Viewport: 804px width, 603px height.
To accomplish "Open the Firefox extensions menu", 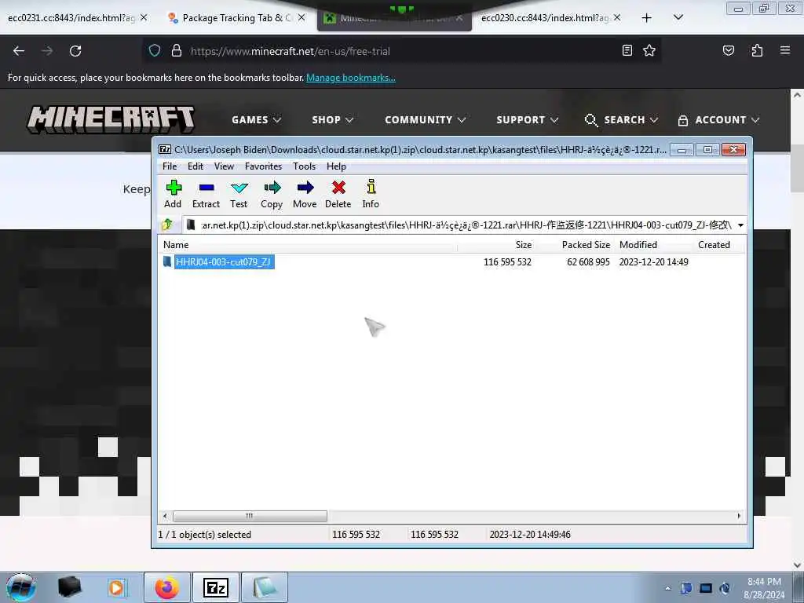I will click(757, 50).
